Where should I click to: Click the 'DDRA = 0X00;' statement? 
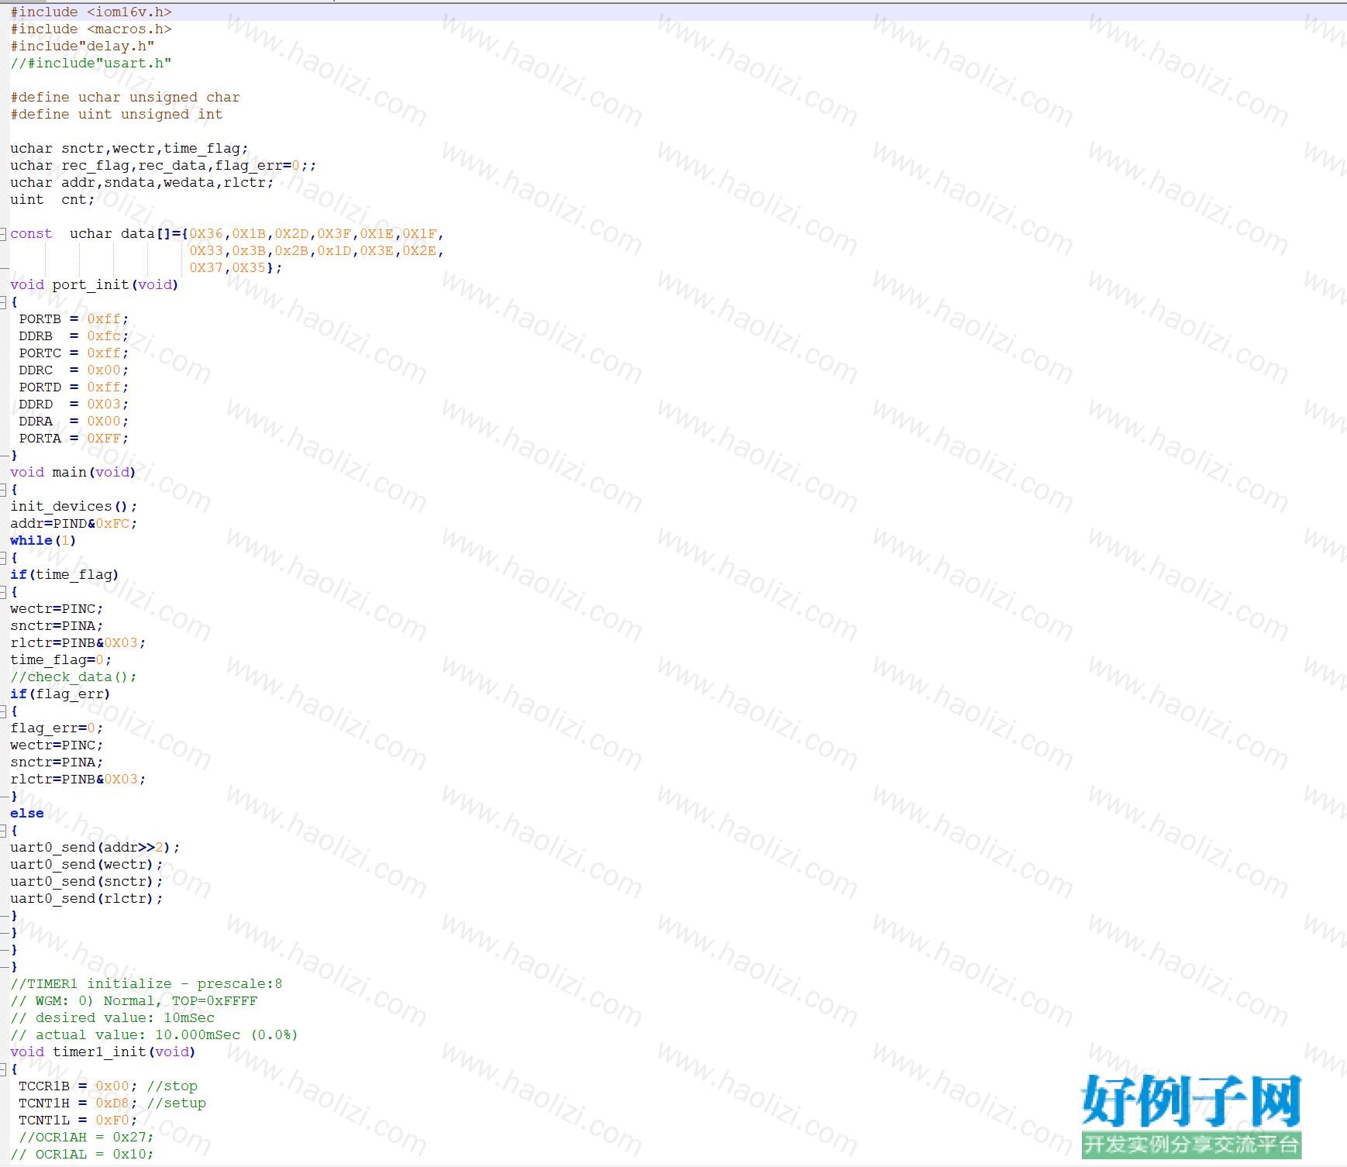(x=74, y=422)
